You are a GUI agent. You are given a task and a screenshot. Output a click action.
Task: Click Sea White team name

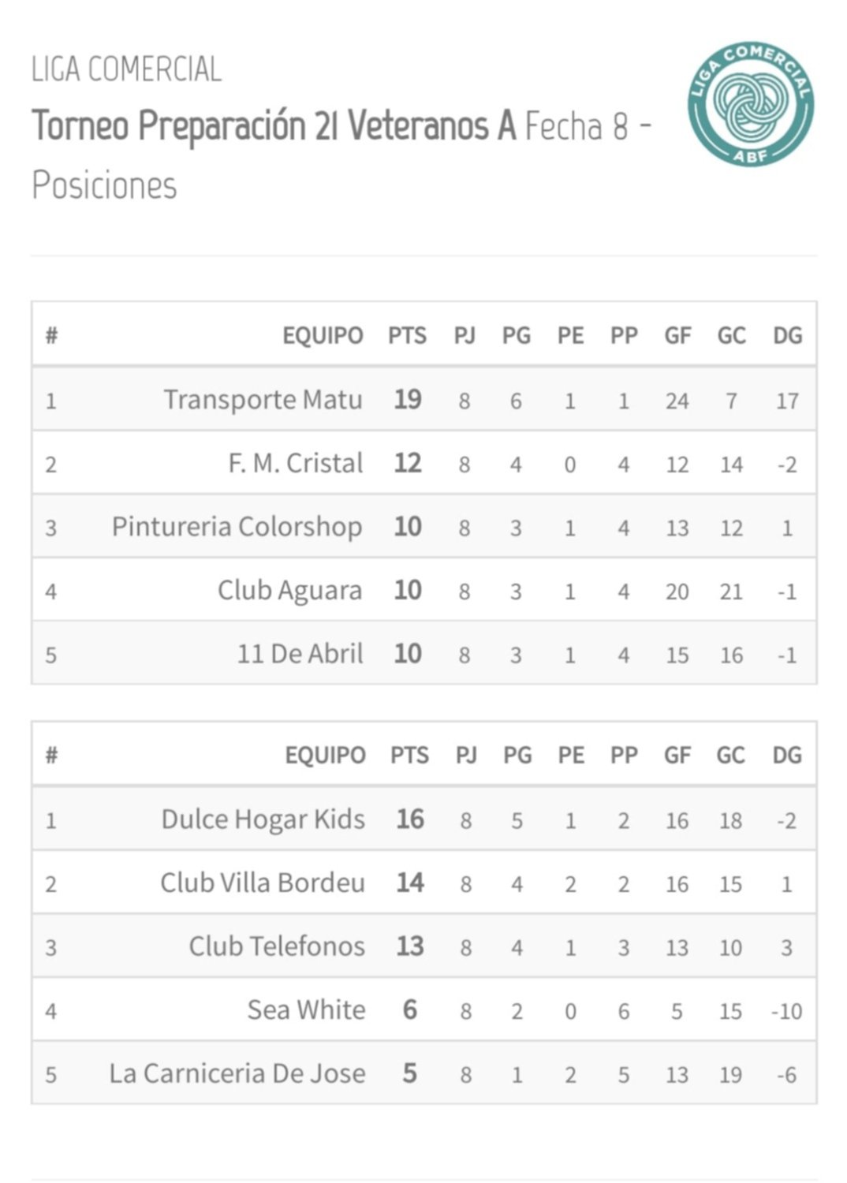pos(307,1010)
